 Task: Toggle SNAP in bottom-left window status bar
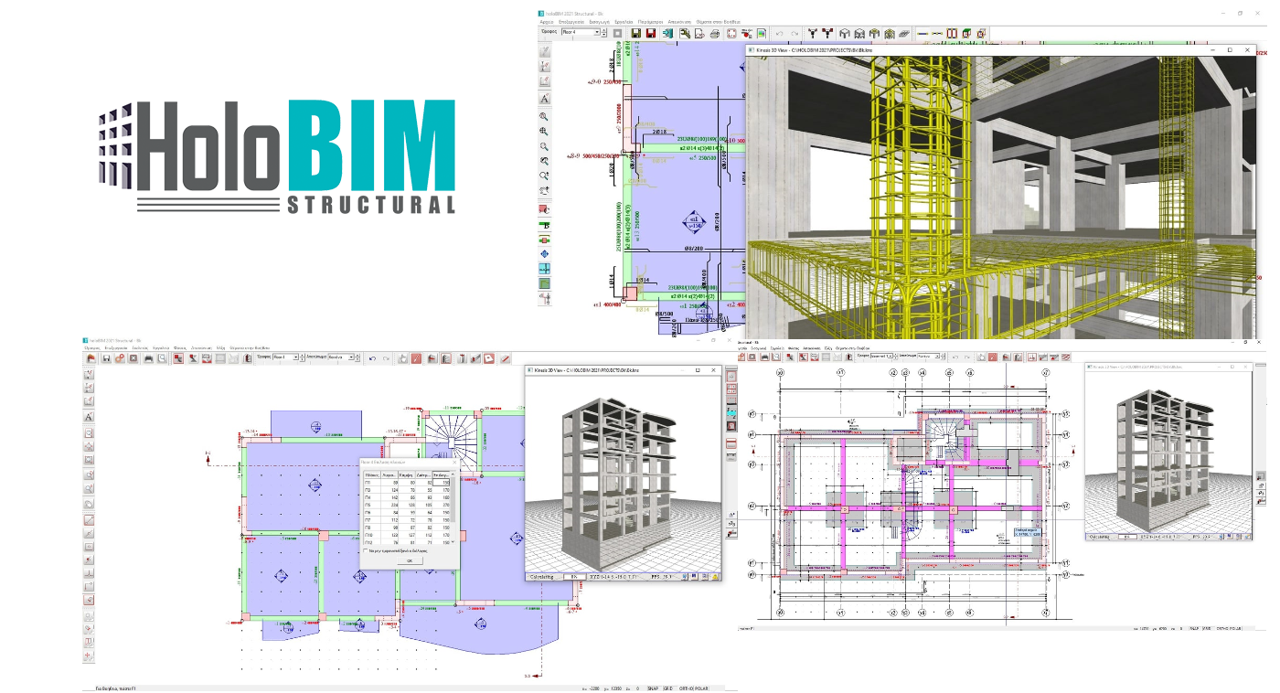(654, 688)
